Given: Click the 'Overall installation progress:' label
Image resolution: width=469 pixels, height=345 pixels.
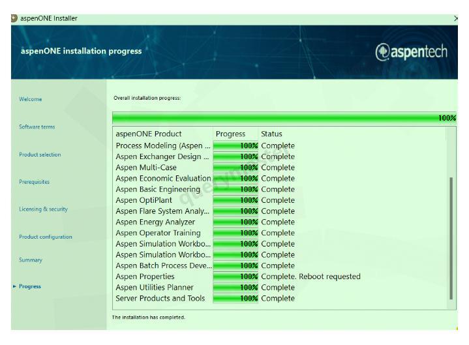Looking at the screenshot, I should coord(147,98).
